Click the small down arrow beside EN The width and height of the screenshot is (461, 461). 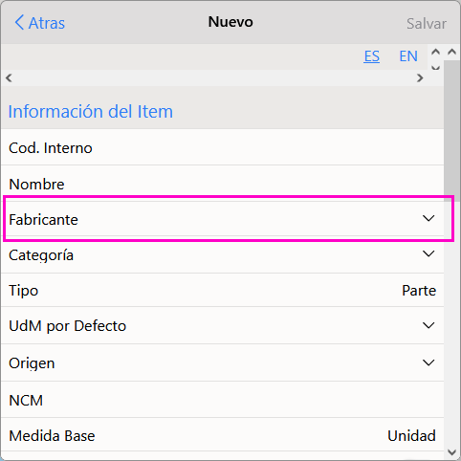point(435,67)
